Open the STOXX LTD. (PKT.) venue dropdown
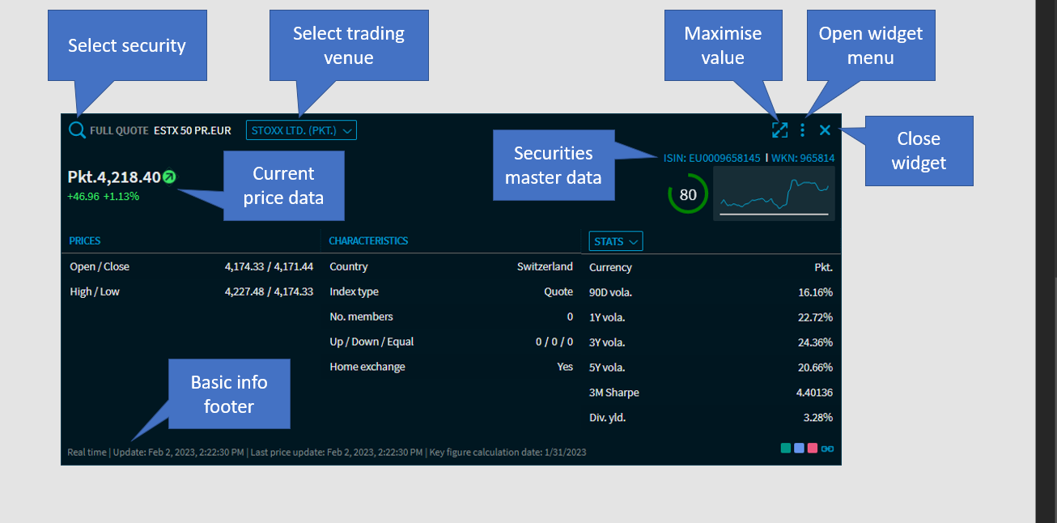Viewport: 1057px width, 523px height. [301, 130]
